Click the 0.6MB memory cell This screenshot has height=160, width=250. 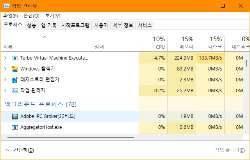click(x=182, y=127)
